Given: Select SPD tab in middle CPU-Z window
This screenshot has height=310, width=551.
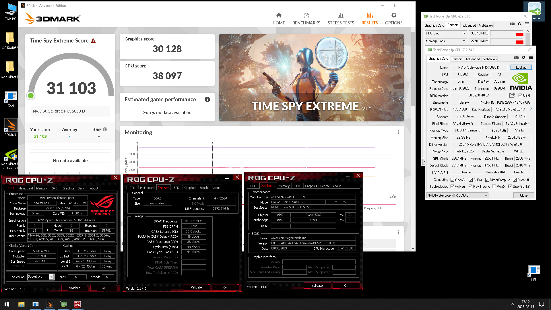Looking at the screenshot, I should (176, 188).
